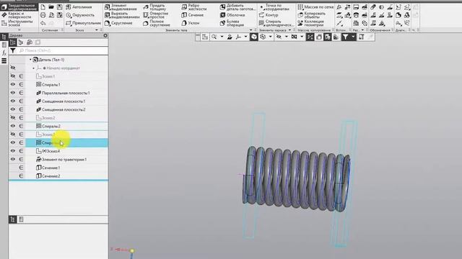Select the Прямоугольник rectangle tool
Viewport: 462px width, 259px height.
(x=83, y=23)
